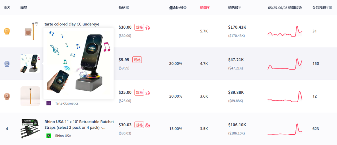
Task: Sort by 销售额 using its gray arrow
Action: pos(240,8)
